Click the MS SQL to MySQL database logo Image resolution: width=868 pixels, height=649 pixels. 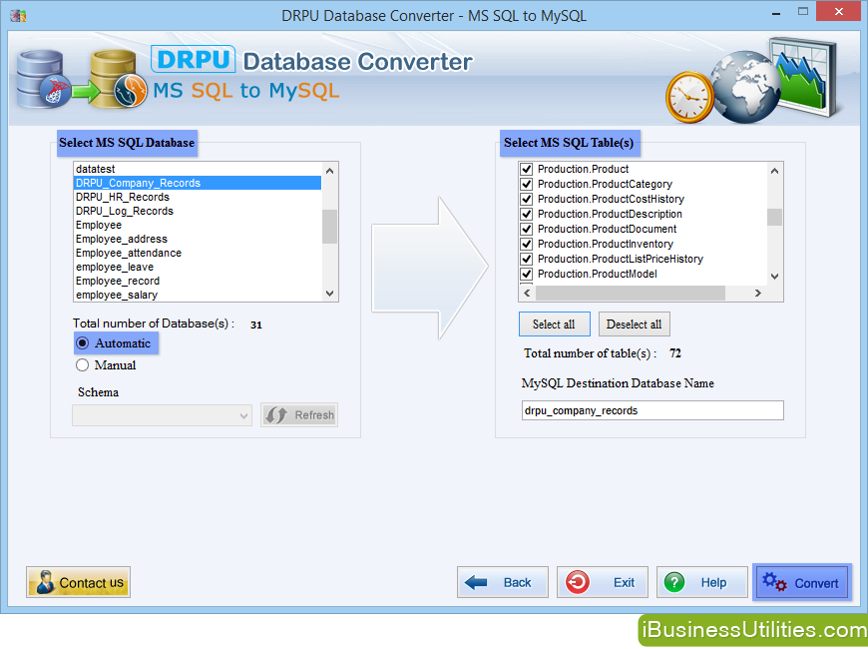point(80,79)
